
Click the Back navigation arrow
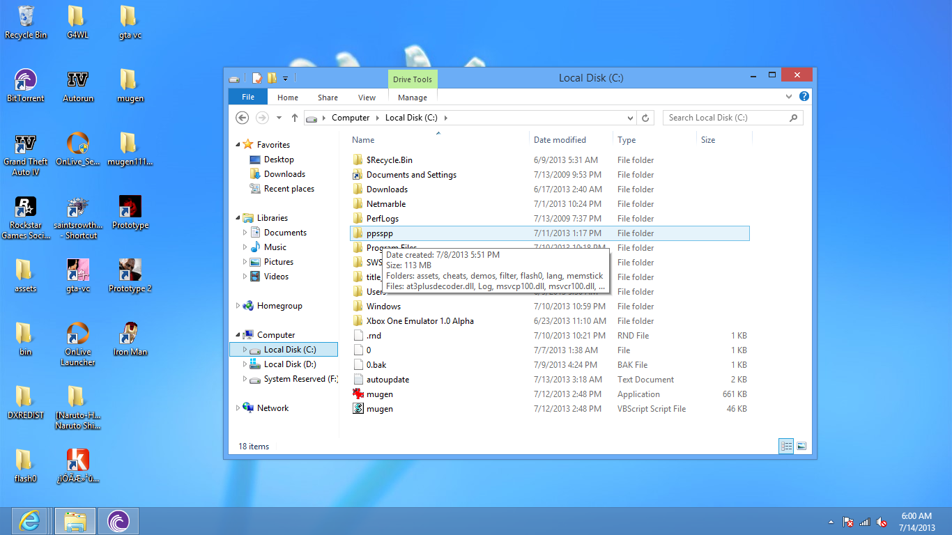pyautogui.click(x=243, y=118)
